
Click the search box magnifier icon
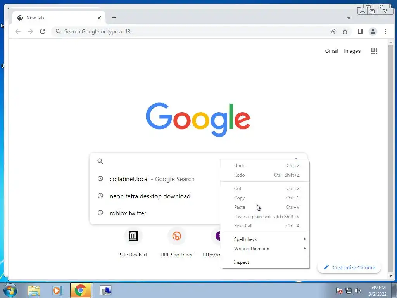click(100, 161)
